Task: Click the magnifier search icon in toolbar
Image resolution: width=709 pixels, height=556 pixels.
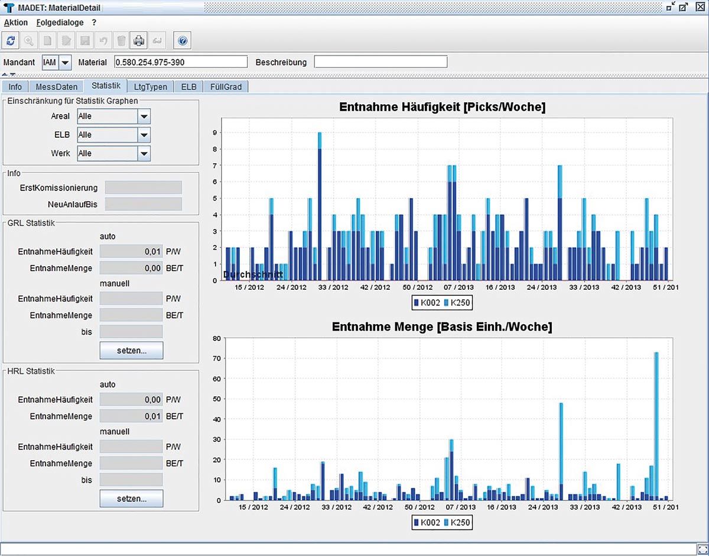Action: tap(28, 41)
